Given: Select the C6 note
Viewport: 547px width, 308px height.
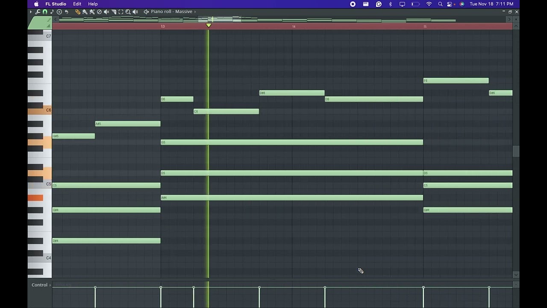Looking at the screenshot, I should [226, 112].
